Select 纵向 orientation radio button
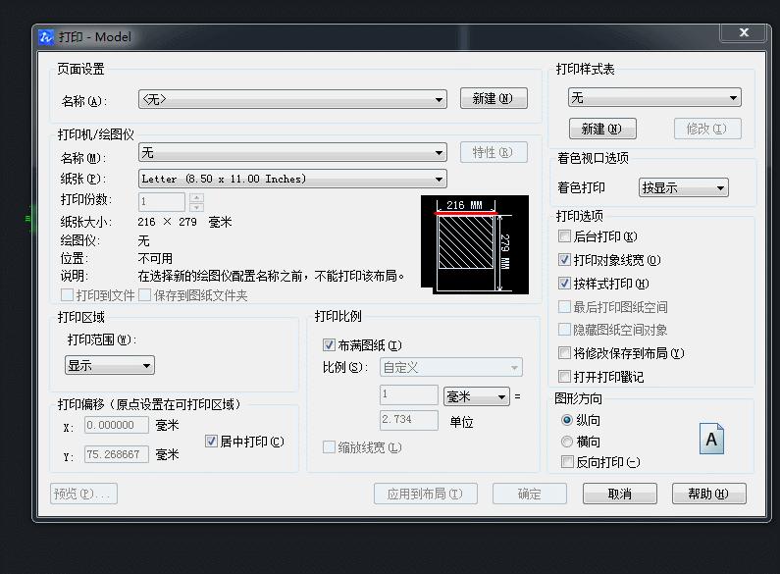 tap(567, 420)
